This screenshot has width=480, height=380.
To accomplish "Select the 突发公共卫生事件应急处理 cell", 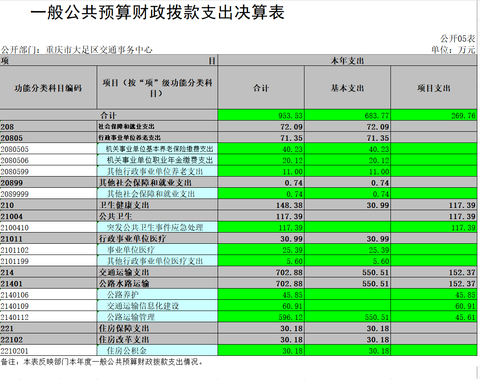I will tap(157, 228).
